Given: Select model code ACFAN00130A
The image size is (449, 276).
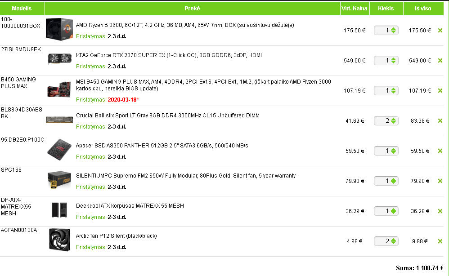Looking at the screenshot, I should (x=19, y=230).
